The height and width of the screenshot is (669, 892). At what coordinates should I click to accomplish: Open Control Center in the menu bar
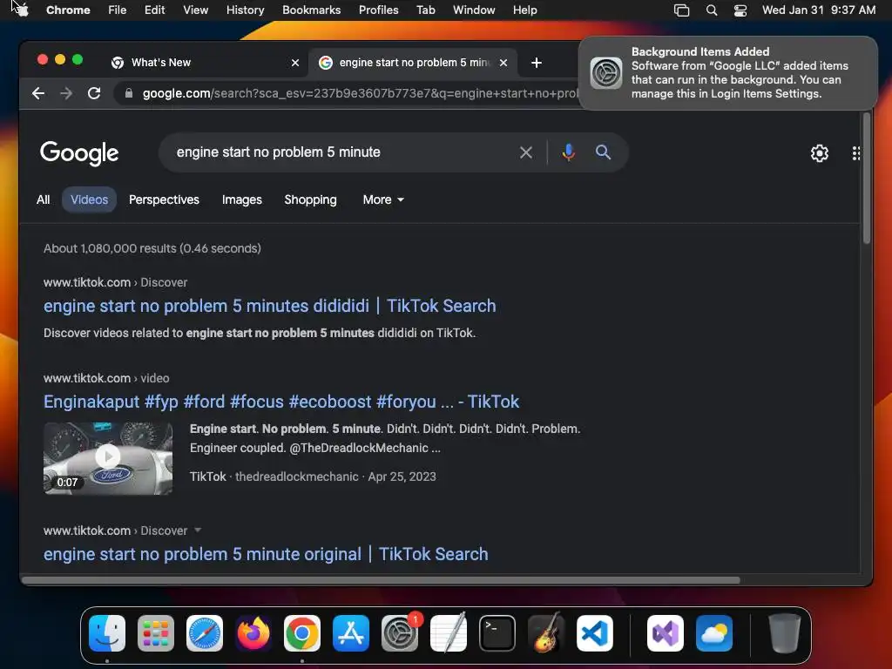click(740, 10)
